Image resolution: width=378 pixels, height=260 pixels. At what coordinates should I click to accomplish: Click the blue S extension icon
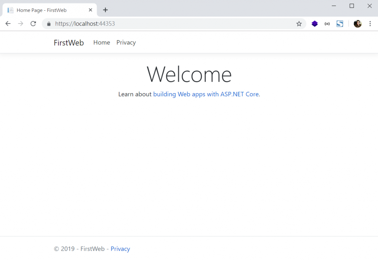[x=340, y=24]
